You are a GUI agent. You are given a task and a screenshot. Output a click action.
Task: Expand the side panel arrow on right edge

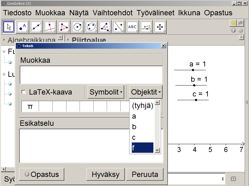point(247,102)
